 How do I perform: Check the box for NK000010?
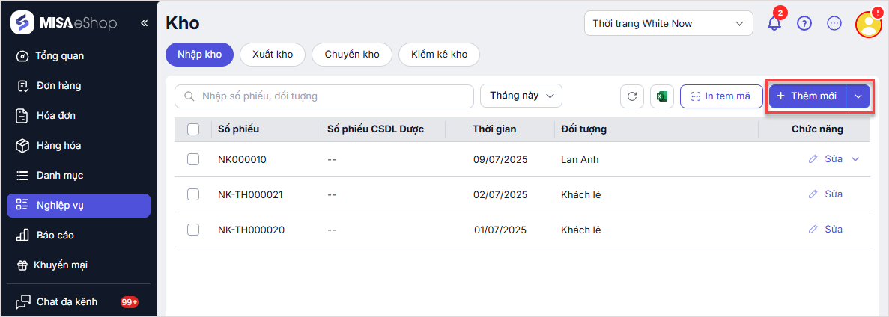point(193,159)
